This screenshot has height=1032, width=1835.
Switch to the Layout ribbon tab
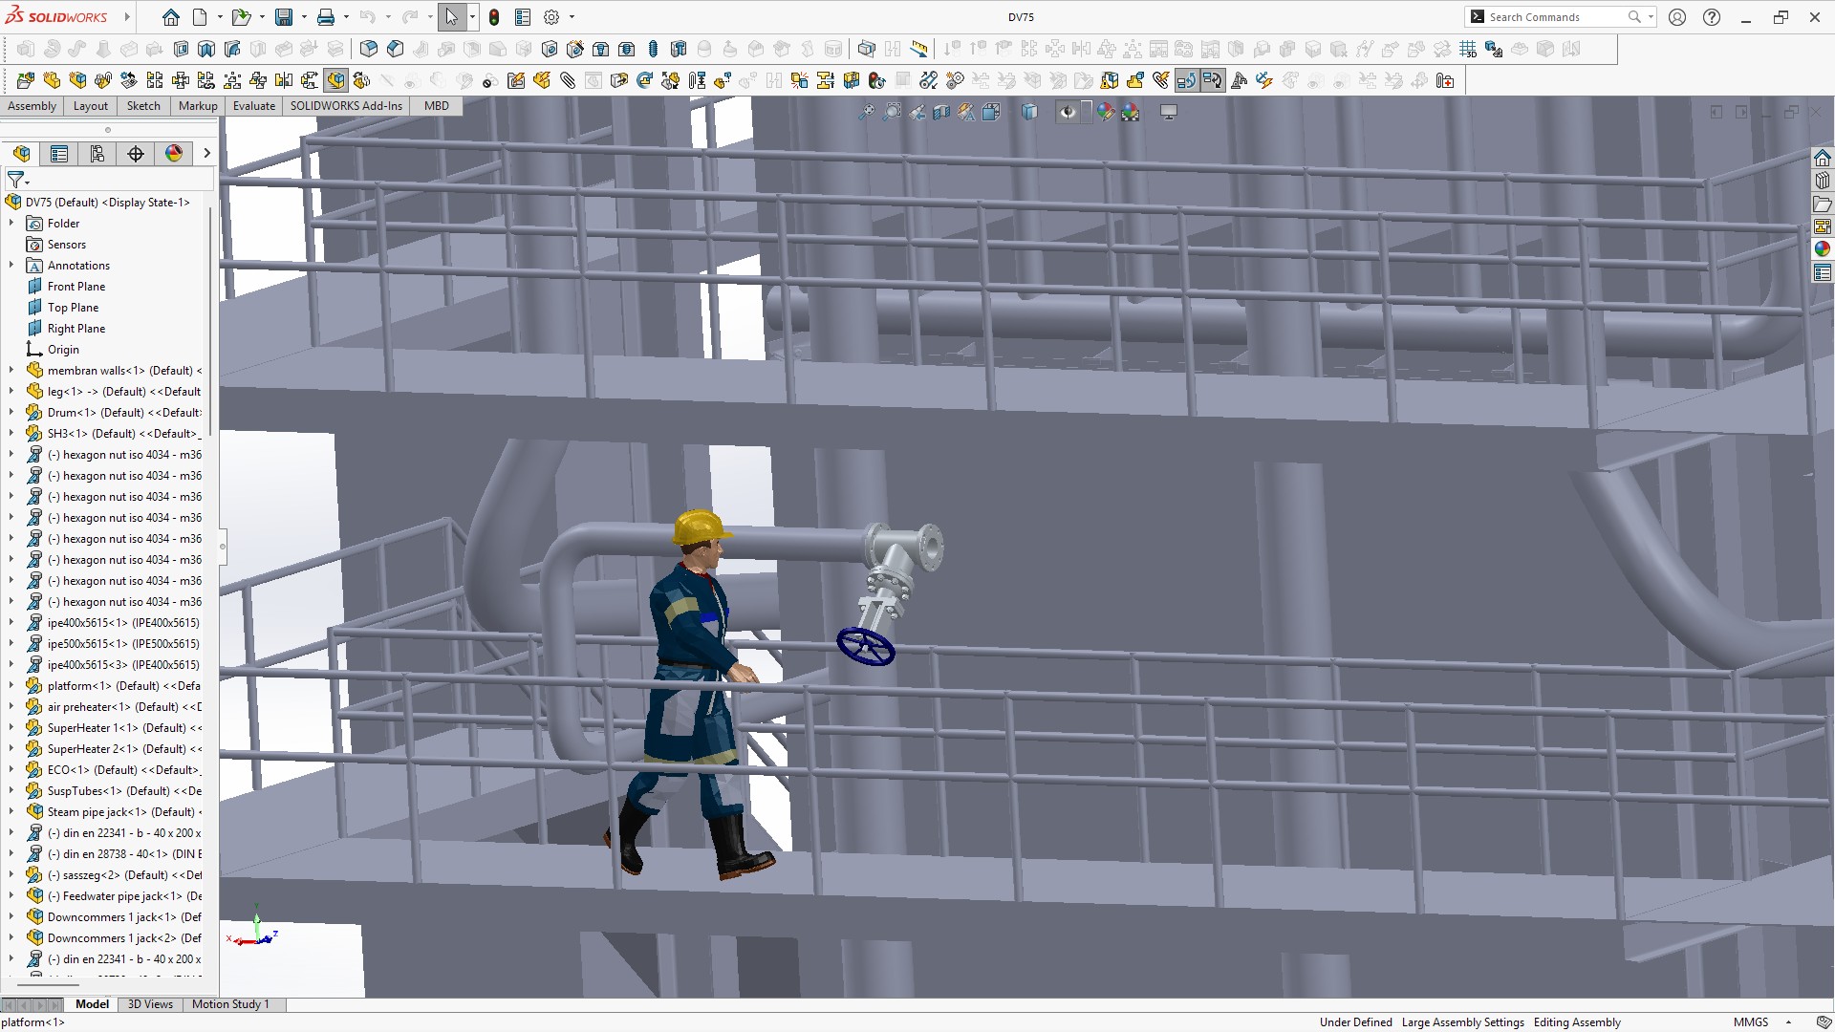click(x=91, y=106)
